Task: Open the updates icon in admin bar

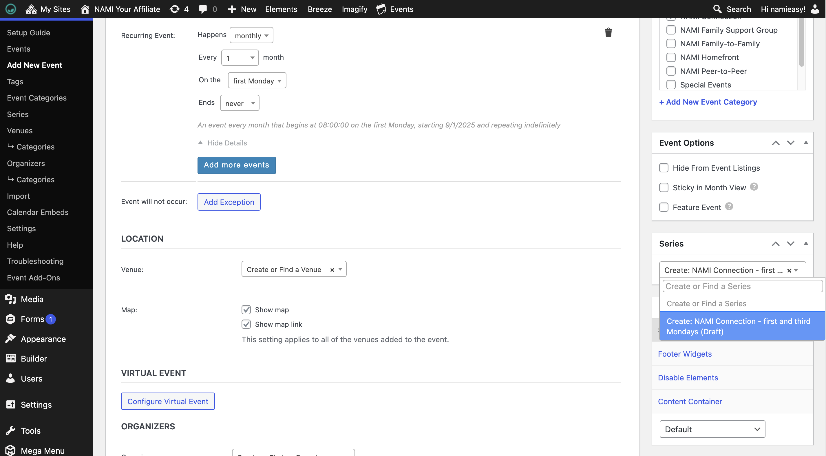Action: (175, 9)
